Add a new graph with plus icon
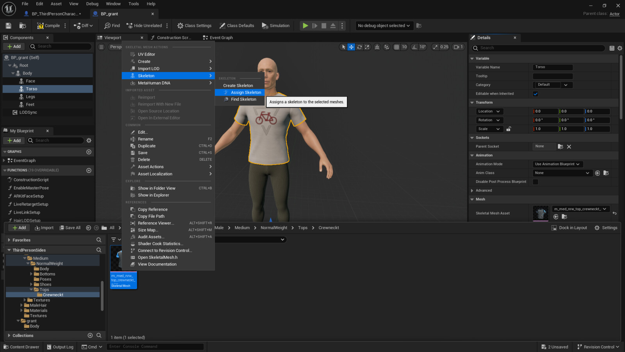The width and height of the screenshot is (625, 352). point(89,152)
